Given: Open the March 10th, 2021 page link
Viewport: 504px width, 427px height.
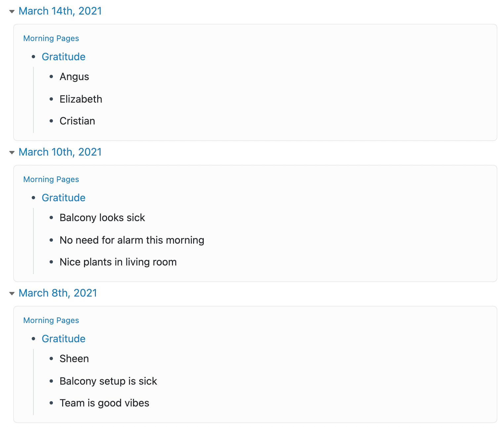Looking at the screenshot, I should point(60,152).
